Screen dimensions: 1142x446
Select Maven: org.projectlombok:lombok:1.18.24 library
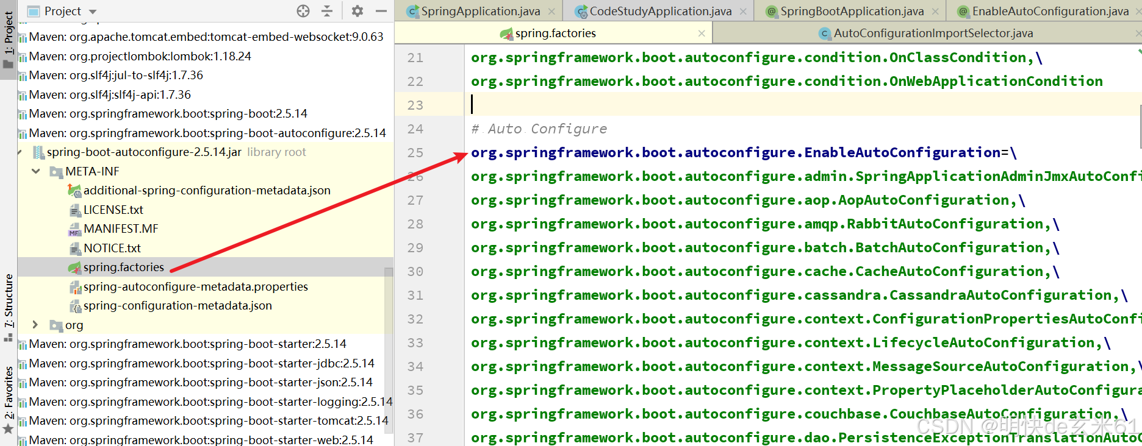coord(140,56)
